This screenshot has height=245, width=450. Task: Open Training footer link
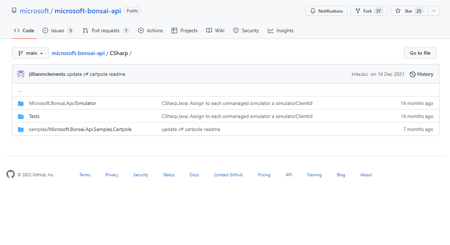[314, 175]
